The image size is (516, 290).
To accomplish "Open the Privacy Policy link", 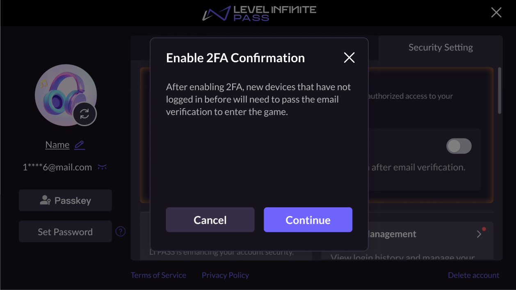I will (225, 275).
